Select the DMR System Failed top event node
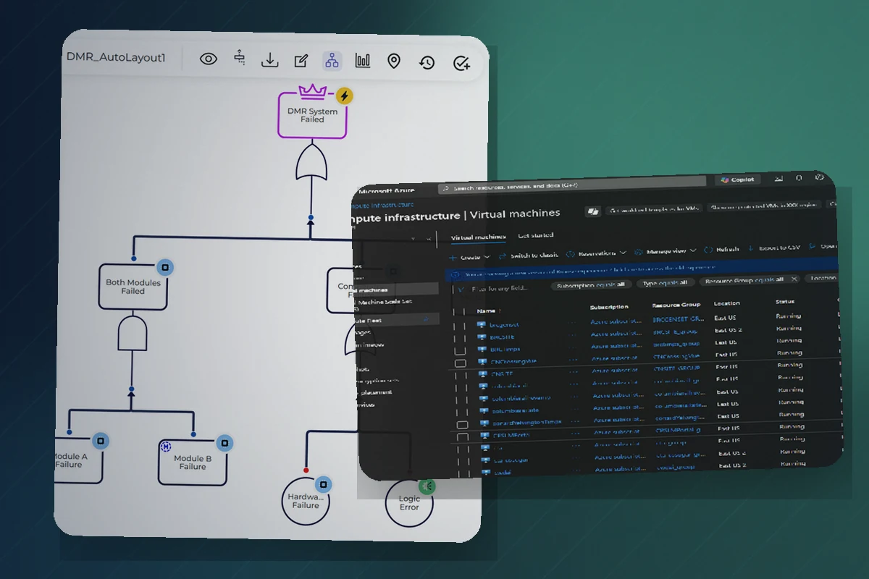The width and height of the screenshot is (869, 579). (312, 115)
